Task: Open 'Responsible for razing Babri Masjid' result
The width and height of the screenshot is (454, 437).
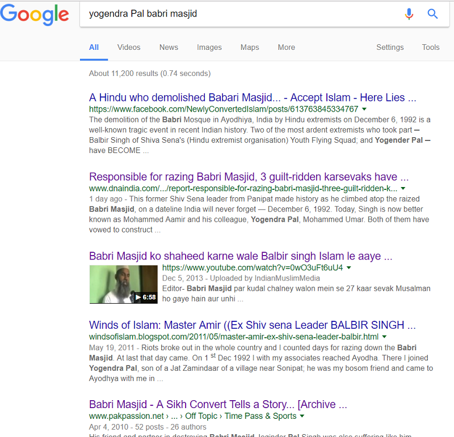Action: 249,177
